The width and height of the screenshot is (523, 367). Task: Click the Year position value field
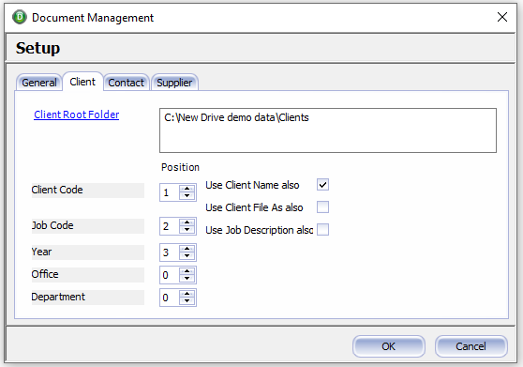coord(170,252)
